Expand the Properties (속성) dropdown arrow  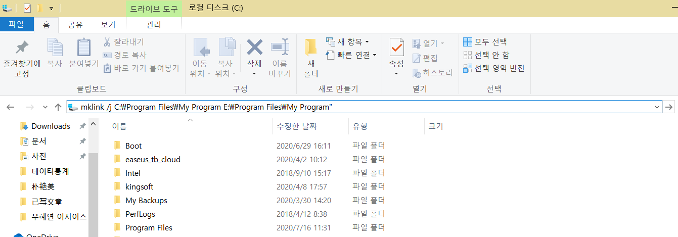pos(396,73)
